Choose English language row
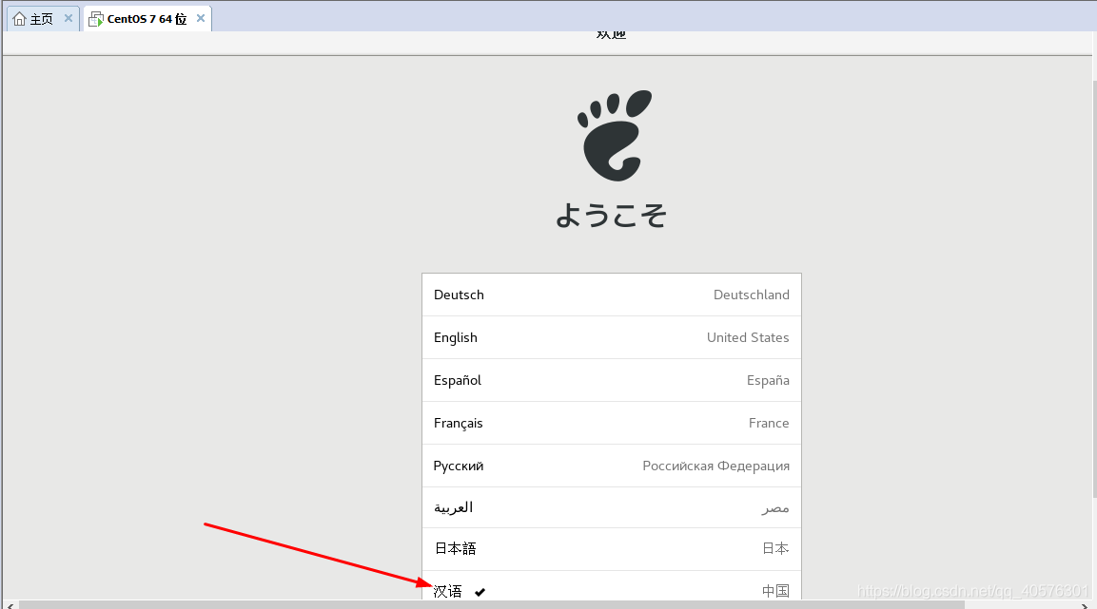This screenshot has height=609, width=1097. pos(612,337)
